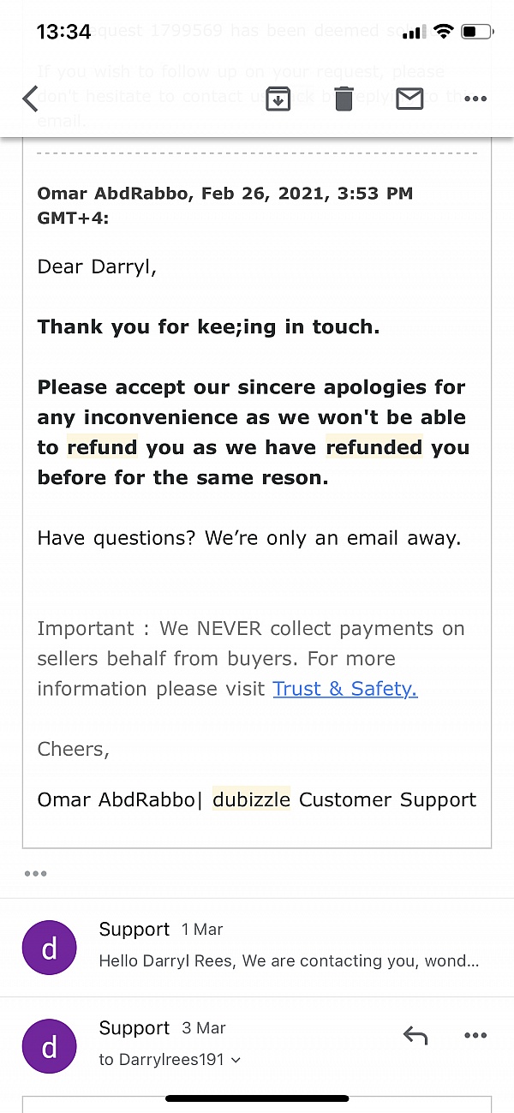Tap the home indicator bar at the bottom
The height and width of the screenshot is (1113, 514).
[x=257, y=1098]
